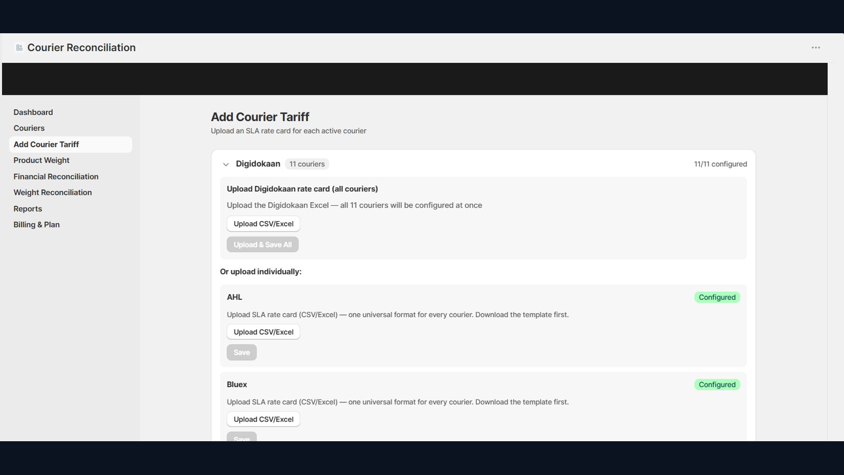Open Dashboard in the sidebar
The height and width of the screenshot is (475, 844).
tap(33, 112)
